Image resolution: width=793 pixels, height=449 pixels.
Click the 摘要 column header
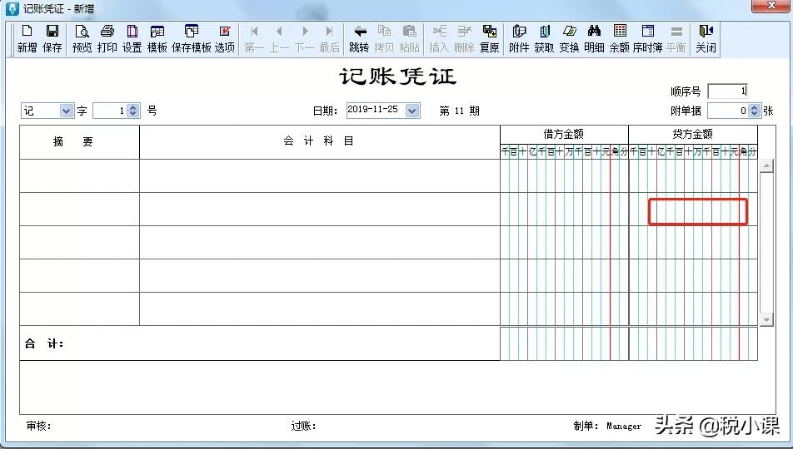[79, 142]
